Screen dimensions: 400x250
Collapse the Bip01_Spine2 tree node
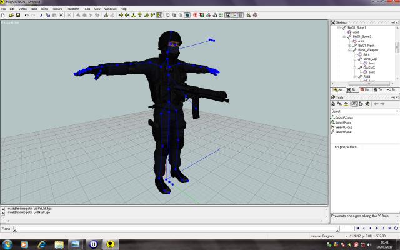[346, 37]
